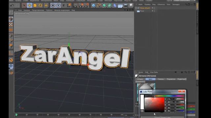Click the white current color swatch

(142, 102)
